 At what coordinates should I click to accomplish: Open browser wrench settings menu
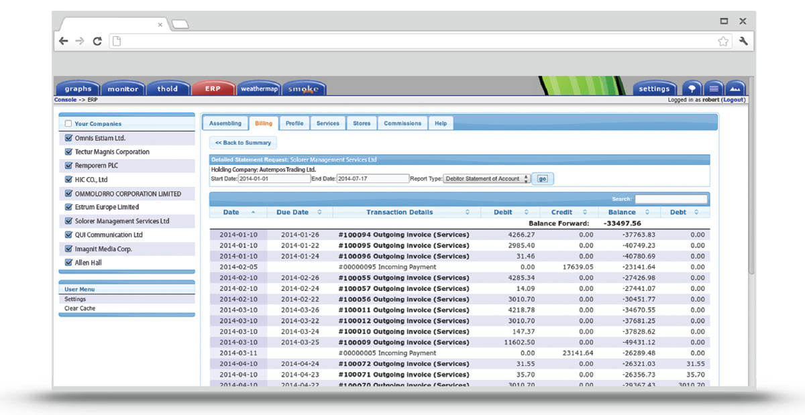(x=743, y=41)
